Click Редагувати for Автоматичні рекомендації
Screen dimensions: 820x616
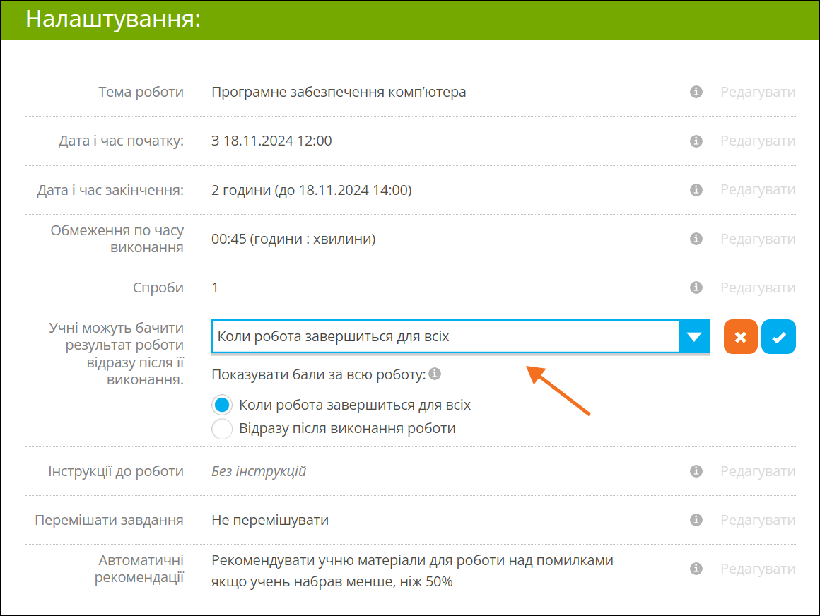(x=758, y=569)
